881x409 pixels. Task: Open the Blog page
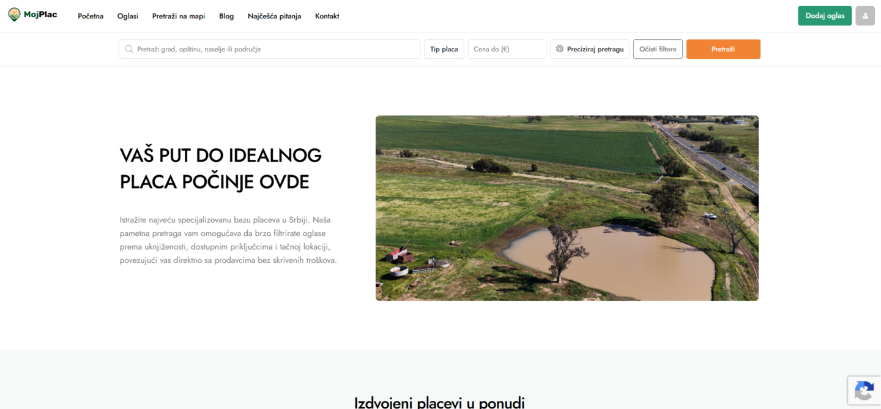pos(226,16)
